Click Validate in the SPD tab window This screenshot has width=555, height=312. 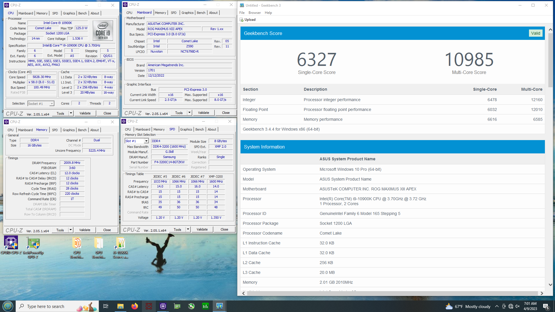202,229
